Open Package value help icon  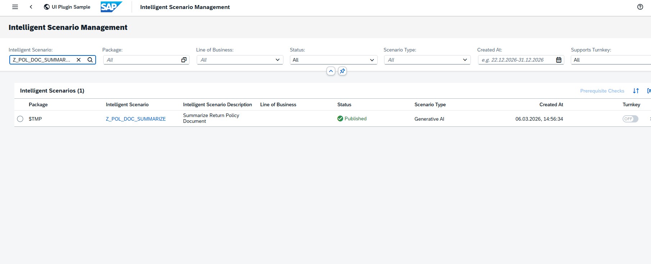coord(184,60)
